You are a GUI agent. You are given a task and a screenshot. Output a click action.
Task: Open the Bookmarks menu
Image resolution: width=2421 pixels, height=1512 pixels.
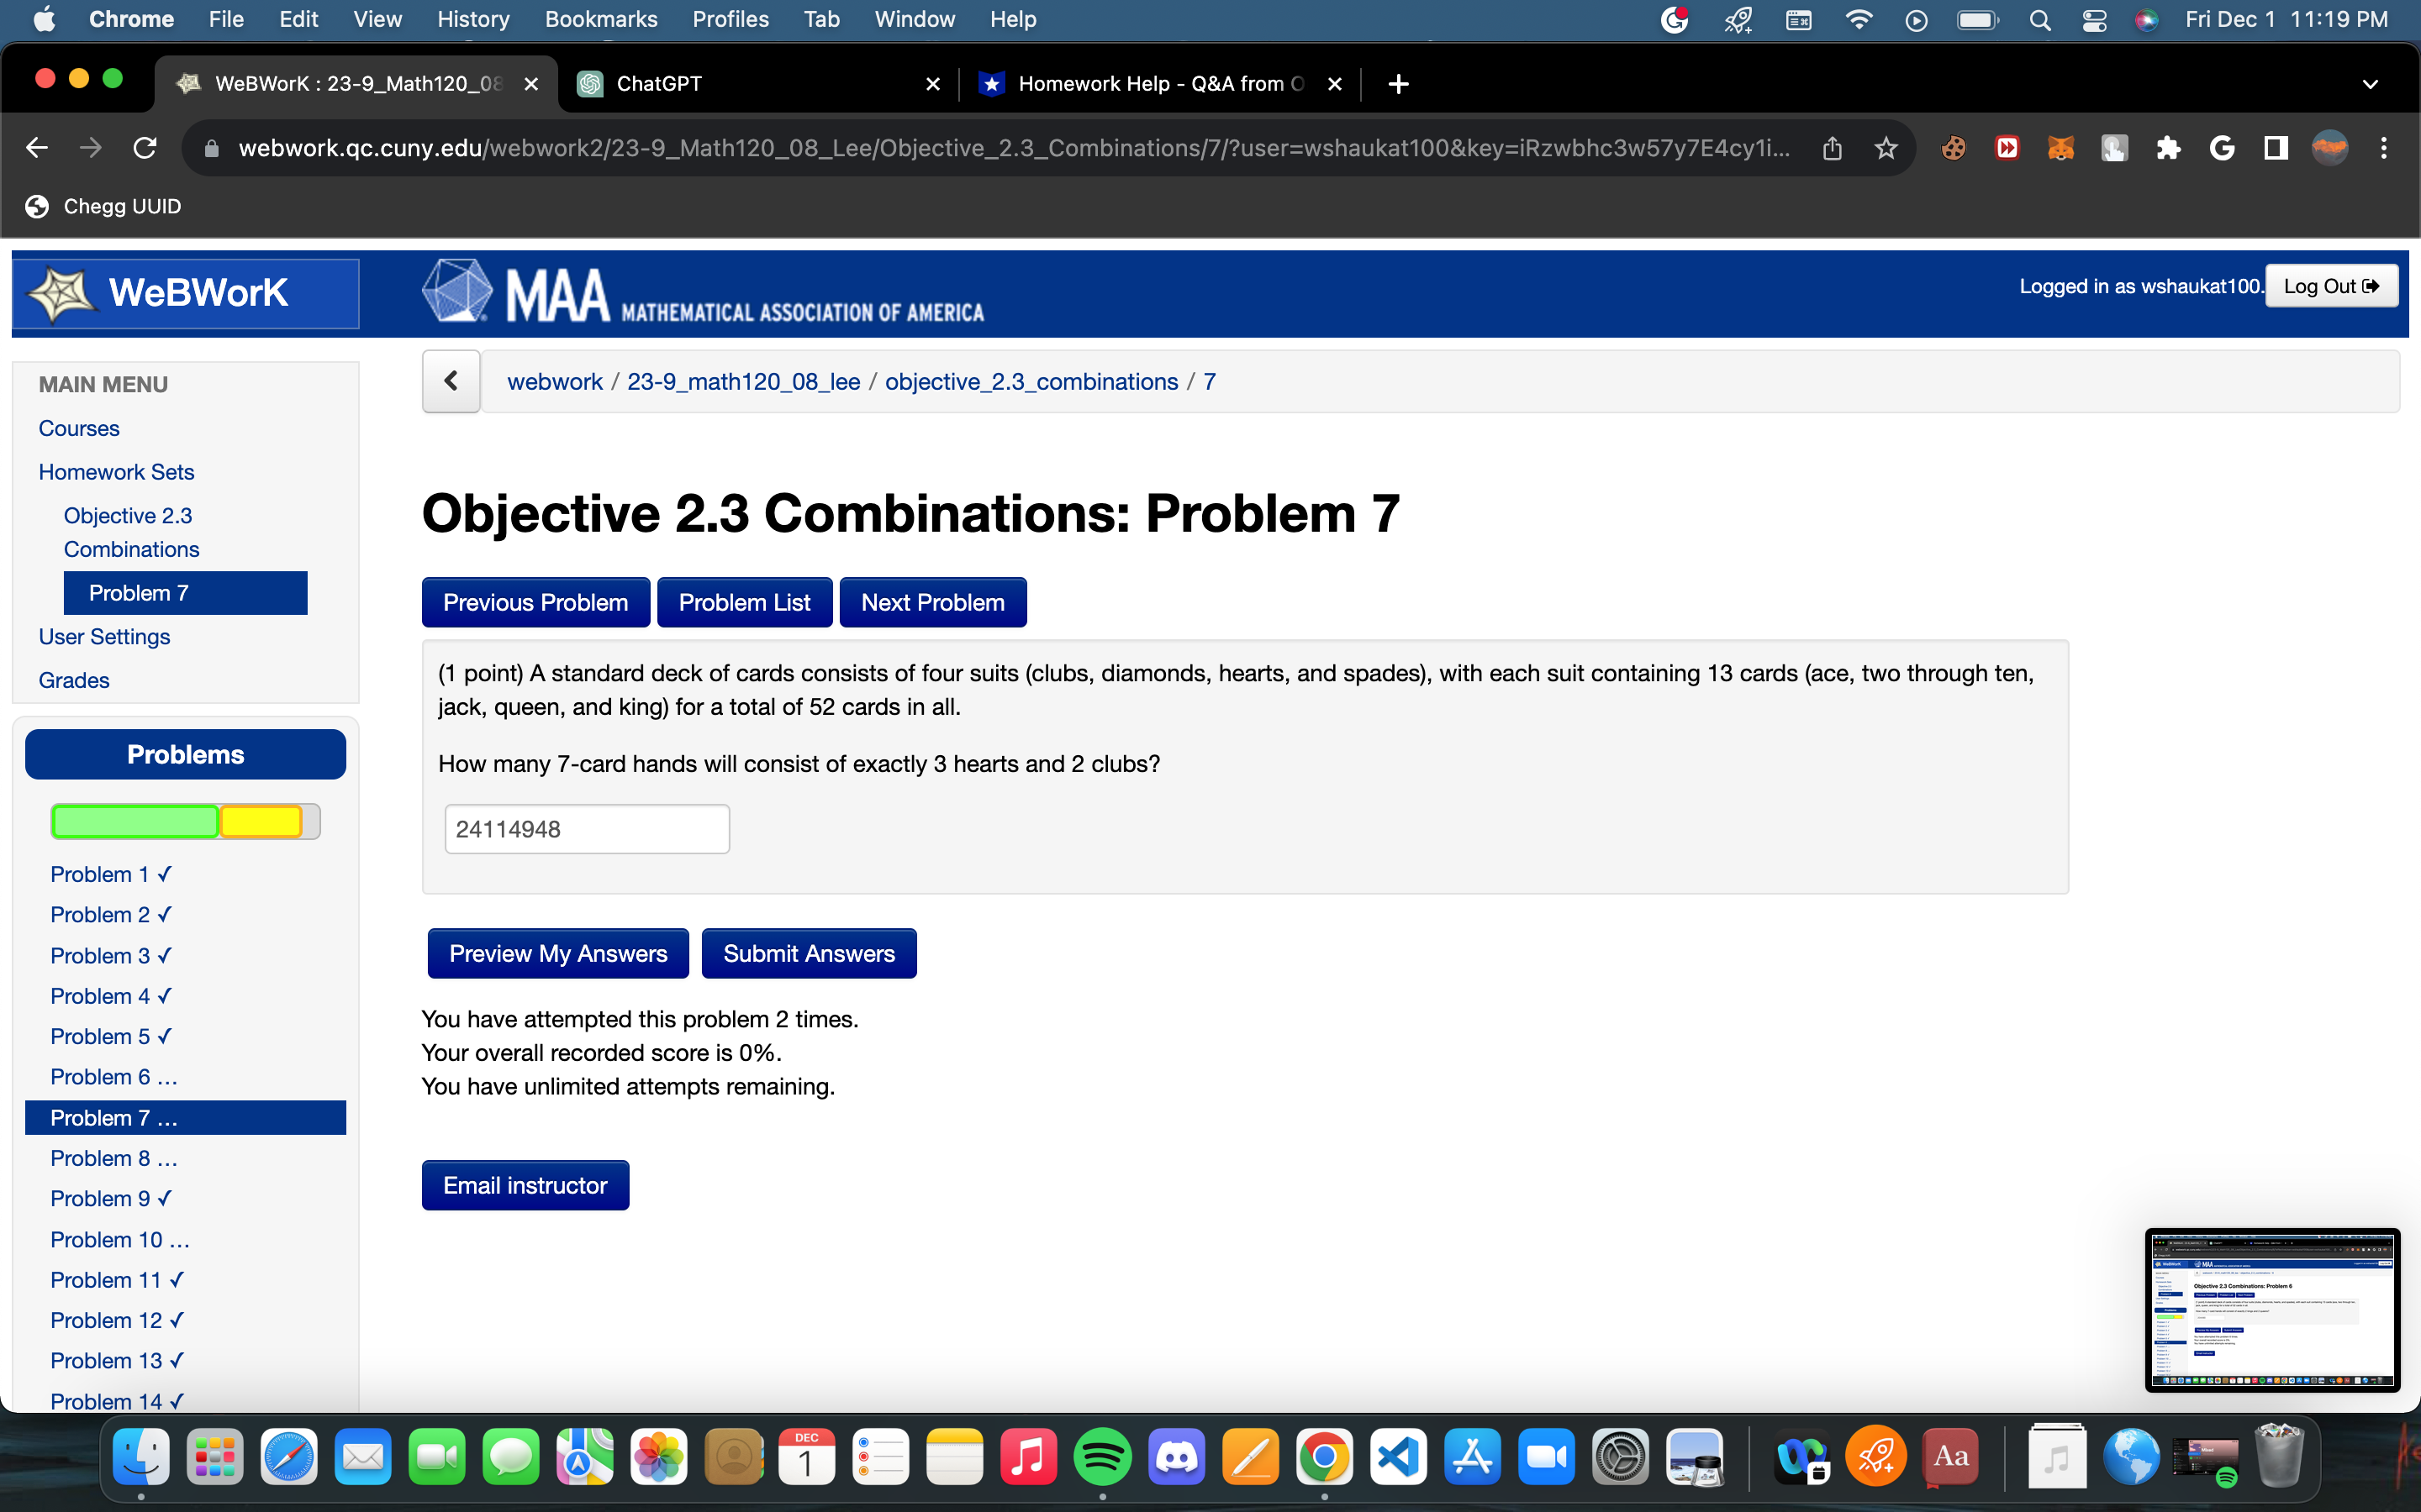[x=601, y=19]
